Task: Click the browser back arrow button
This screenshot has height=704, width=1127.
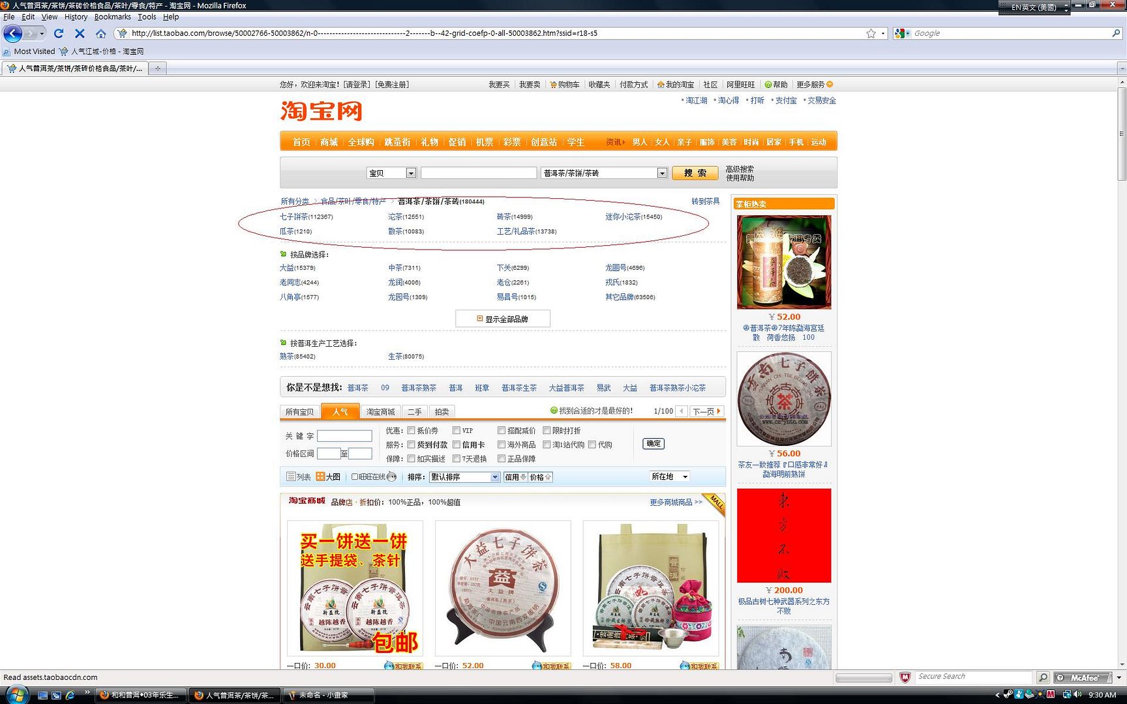Action: 13,33
